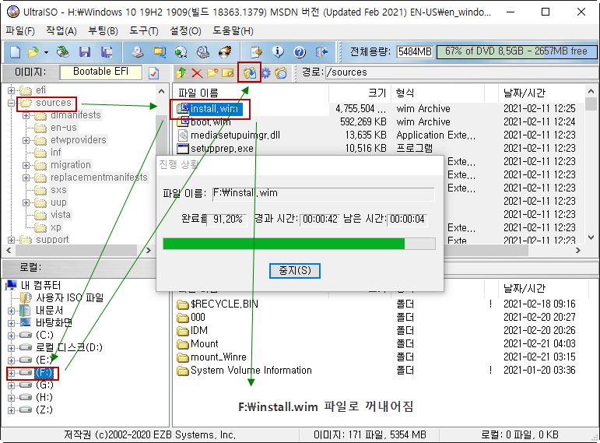Expand the migration folder node

[x=26, y=165]
